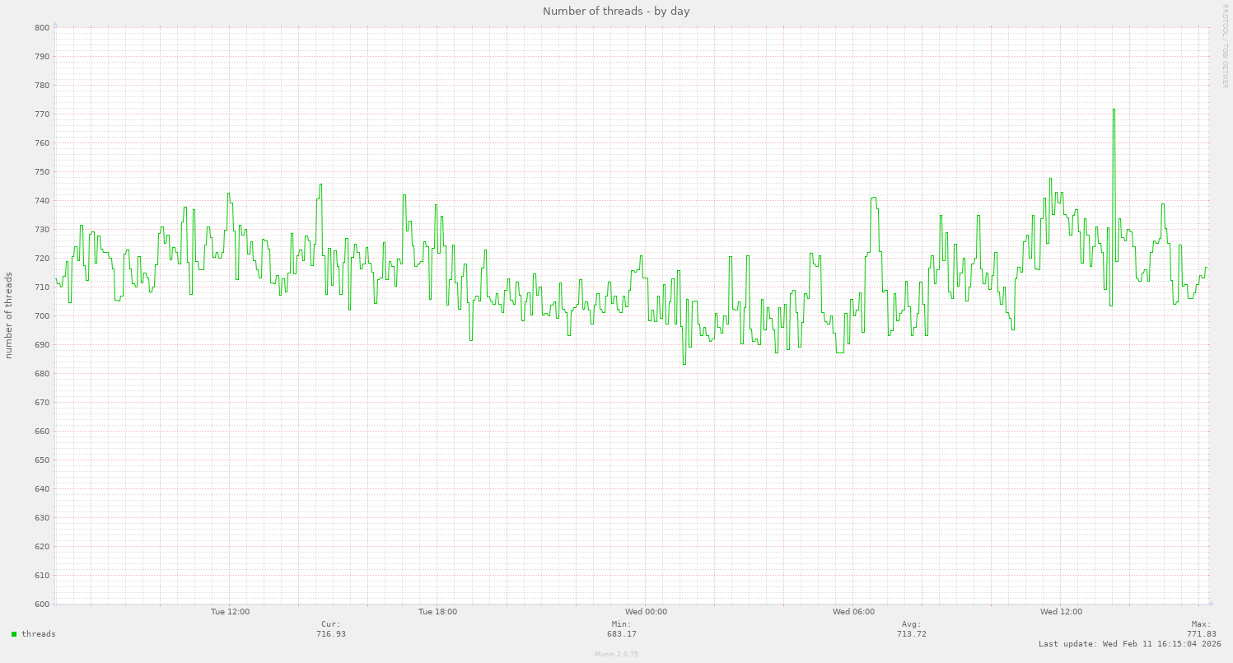1233x663 pixels.
Task: Select the "Wed 12:00" time axis label
Action: (x=1061, y=612)
